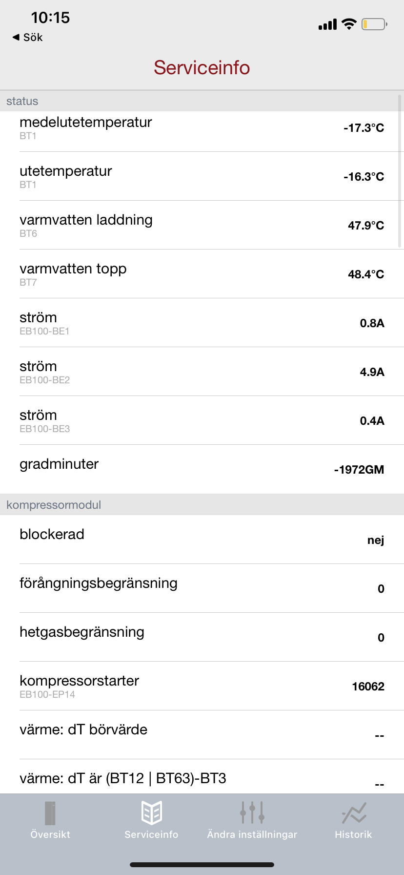Viewport: 404px width, 875px height.
Task: Open the Historik graph icon
Action: pyautogui.click(x=354, y=813)
